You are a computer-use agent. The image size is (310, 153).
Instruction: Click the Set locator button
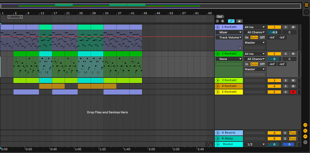pyautogui.click(x=220, y=17)
